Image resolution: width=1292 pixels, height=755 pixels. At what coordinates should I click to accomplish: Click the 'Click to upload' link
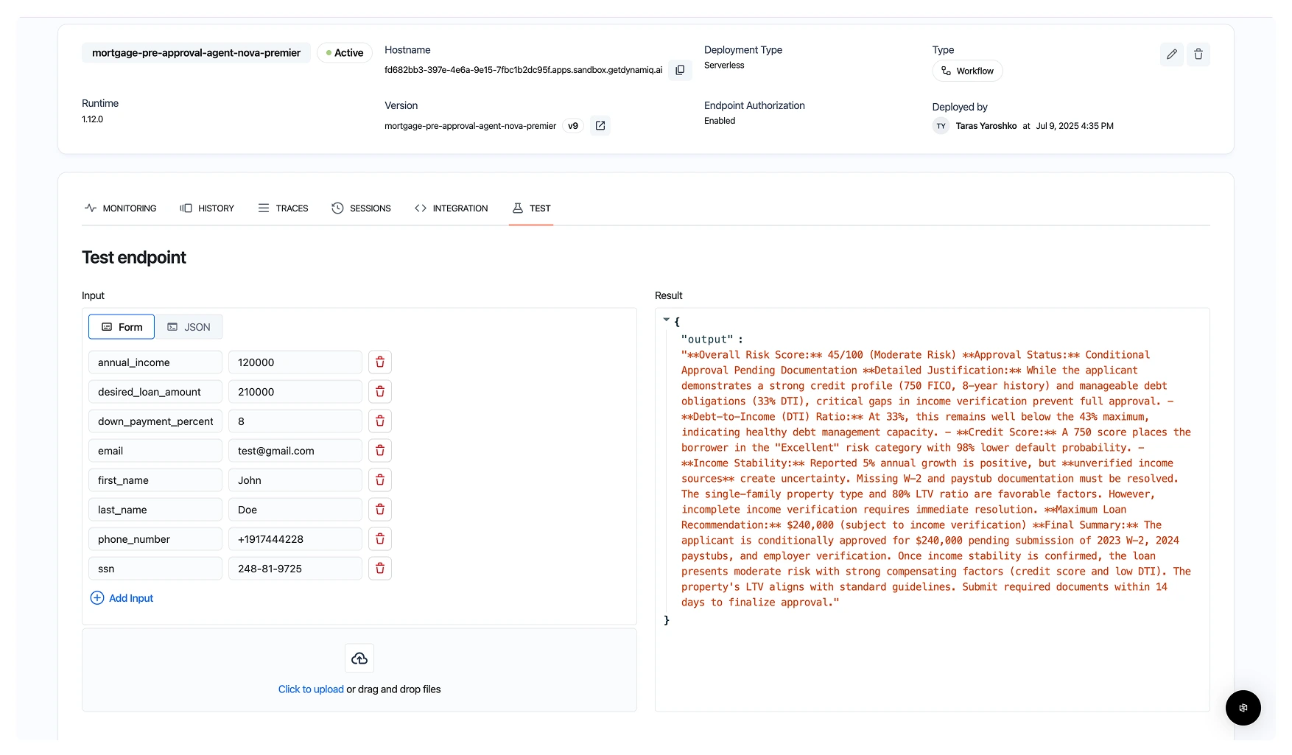[311, 689]
